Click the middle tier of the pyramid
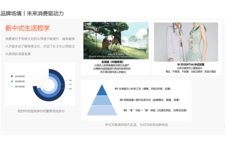225x142 pixels. pos(102,101)
